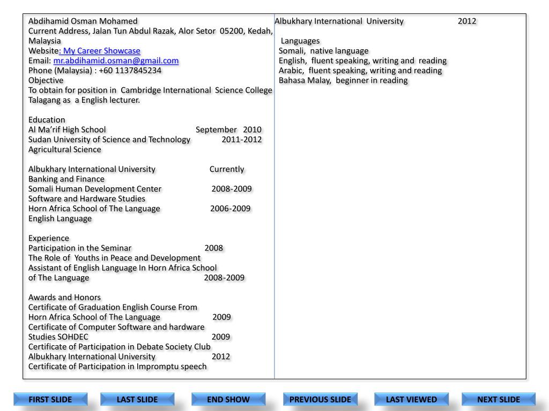Select the name Abdihamid Osman Mohamed
The width and height of the screenshot is (549, 411).
click(83, 21)
